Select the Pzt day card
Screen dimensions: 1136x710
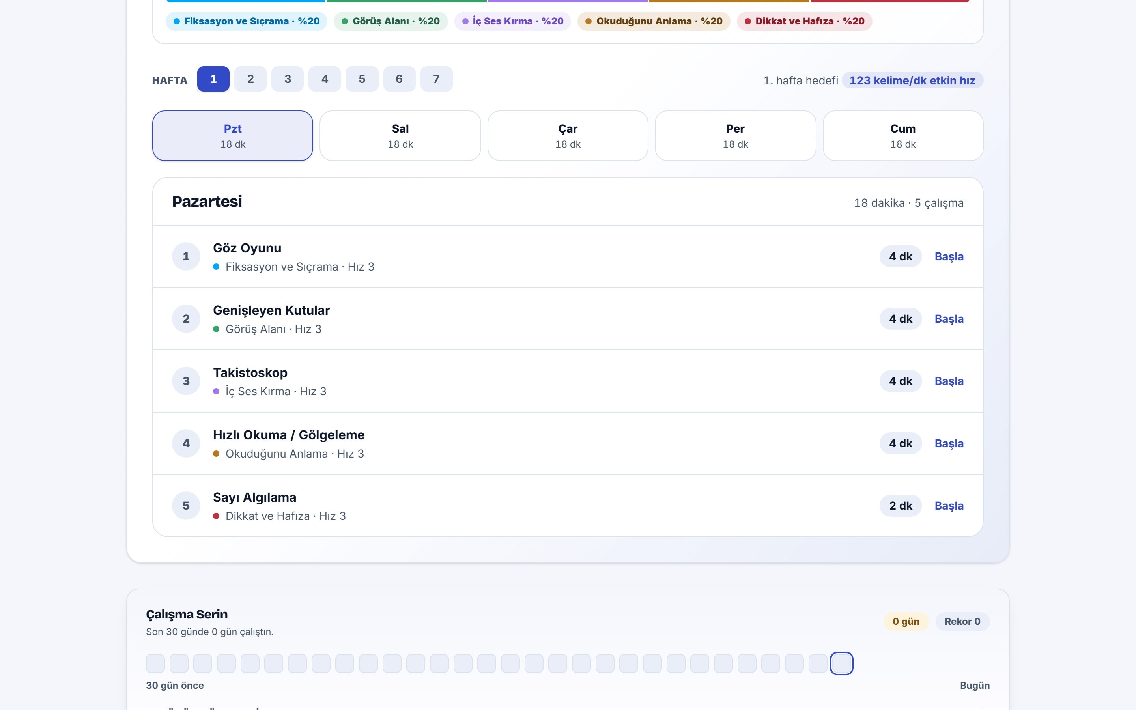[x=233, y=136]
